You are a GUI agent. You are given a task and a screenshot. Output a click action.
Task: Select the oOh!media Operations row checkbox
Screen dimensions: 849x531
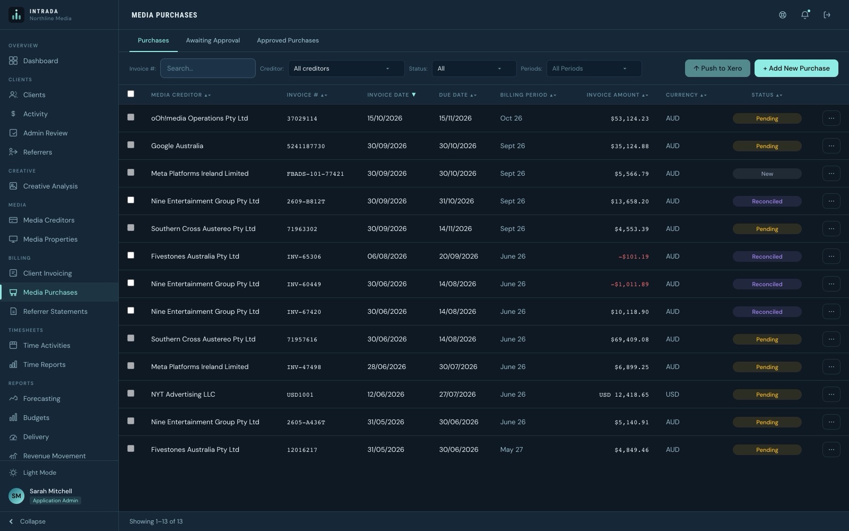pos(131,117)
